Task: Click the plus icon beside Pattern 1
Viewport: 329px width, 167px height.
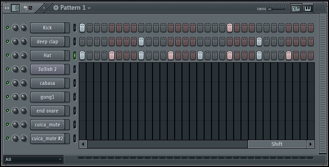Action: 56,8
